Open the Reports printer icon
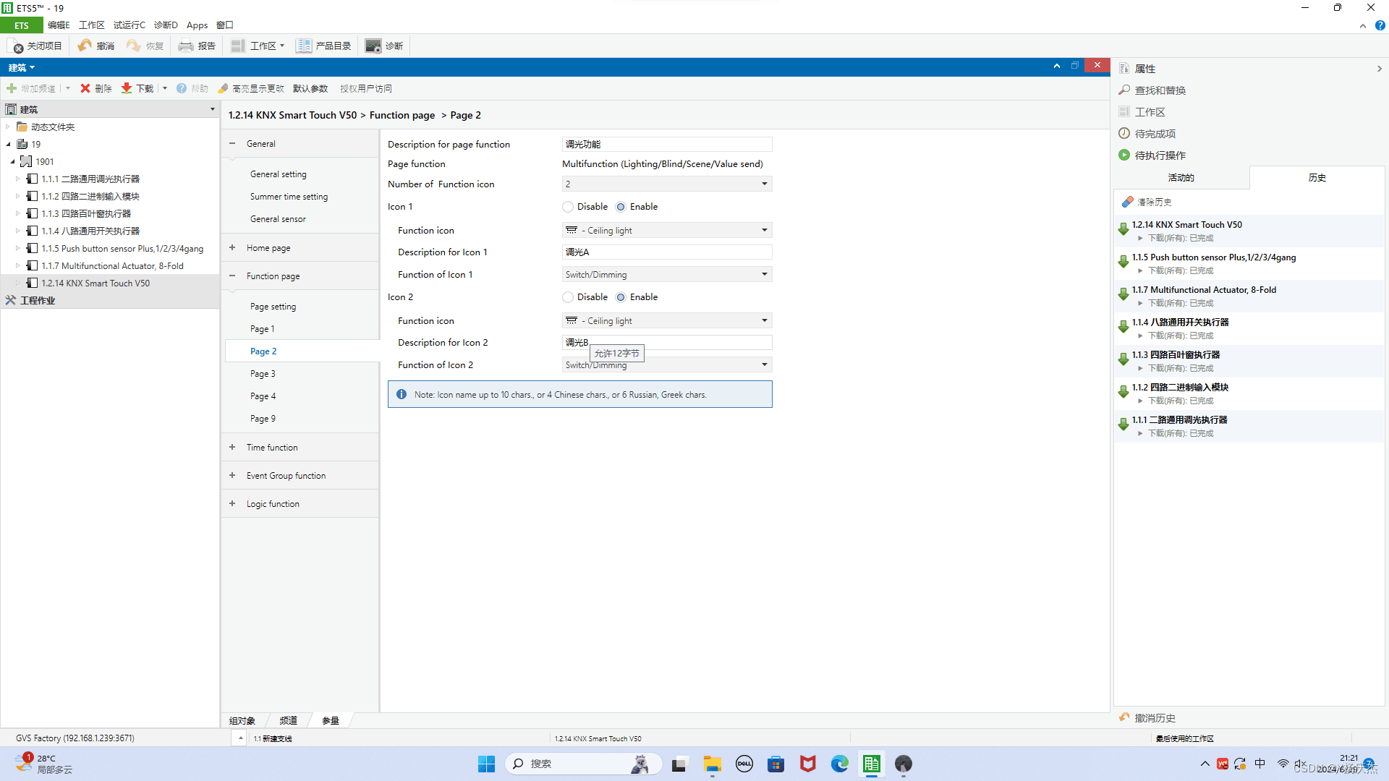This screenshot has width=1389, height=781. click(186, 46)
